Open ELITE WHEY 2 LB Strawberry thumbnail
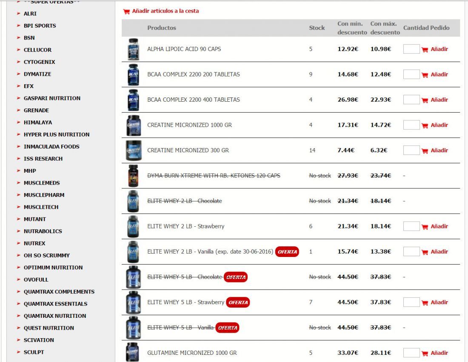 133,226
